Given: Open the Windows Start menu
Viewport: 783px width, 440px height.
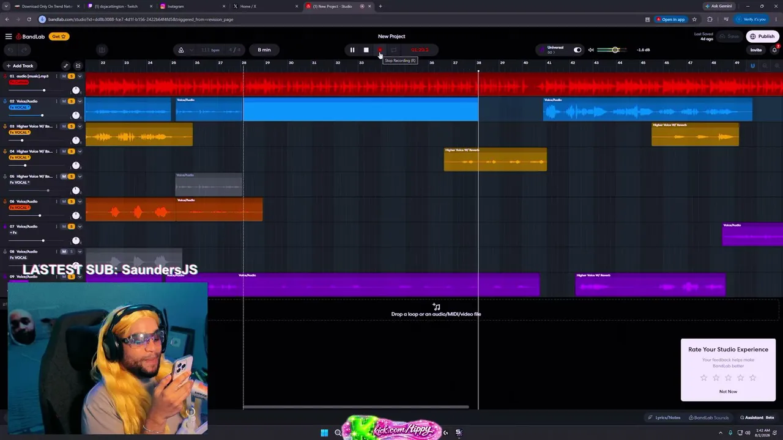Looking at the screenshot, I should (x=324, y=433).
